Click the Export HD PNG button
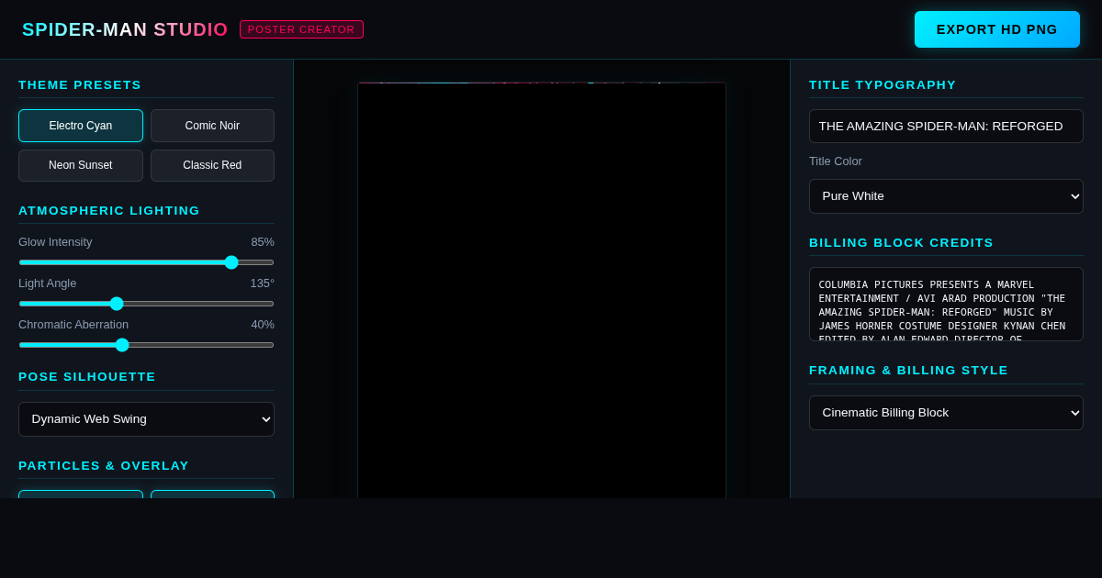The image size is (1102, 578). [x=996, y=29]
